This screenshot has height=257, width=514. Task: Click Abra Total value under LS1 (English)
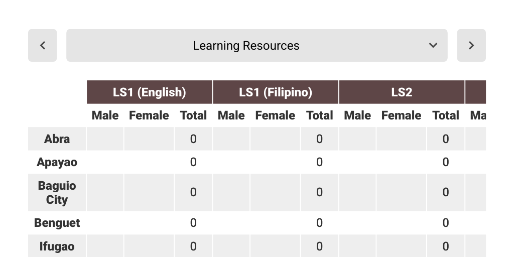[x=193, y=139]
